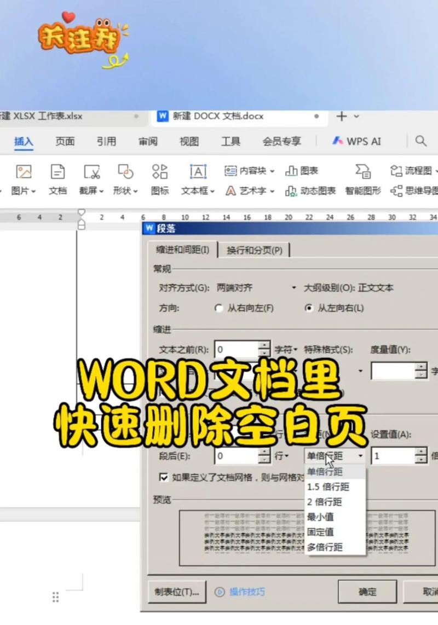Choose 固定值 line spacing option
The width and height of the screenshot is (438, 625).
(x=335, y=532)
